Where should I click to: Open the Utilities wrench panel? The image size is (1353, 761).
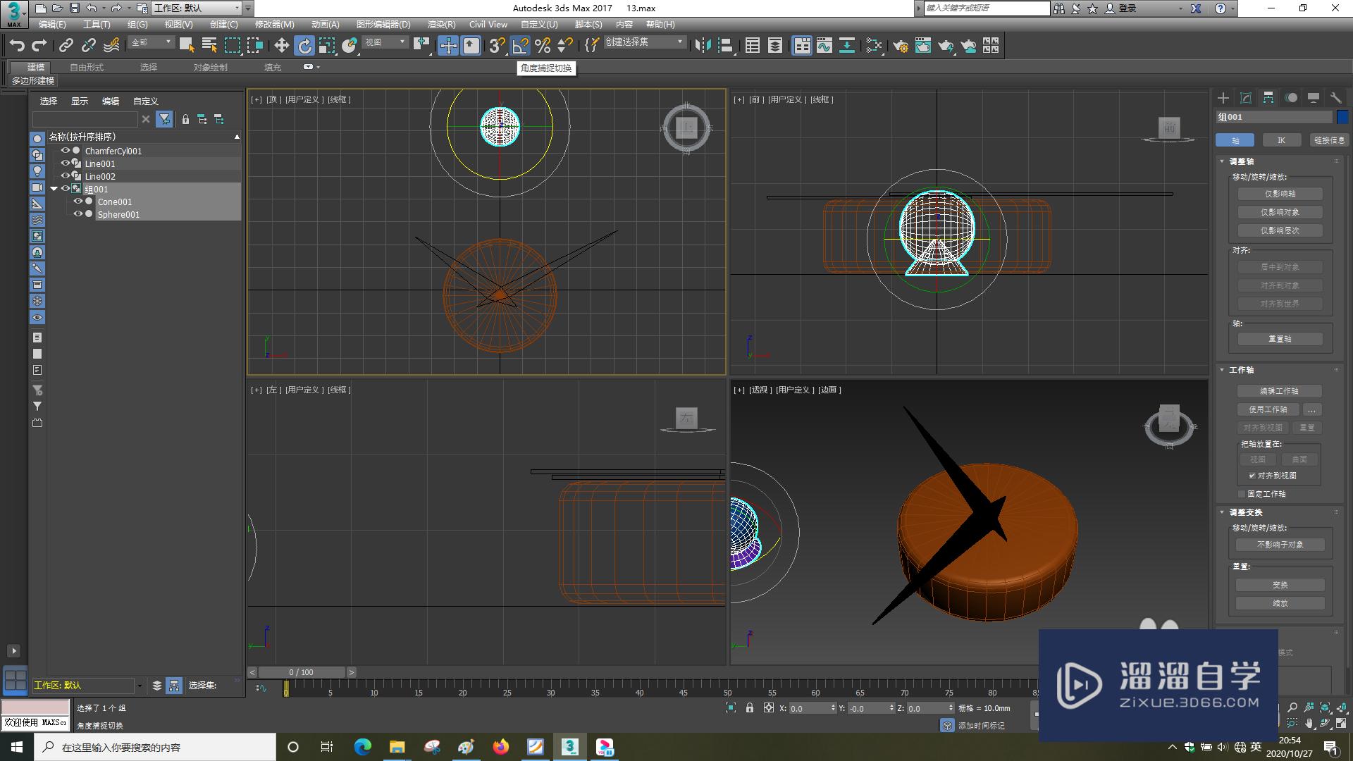click(1335, 98)
